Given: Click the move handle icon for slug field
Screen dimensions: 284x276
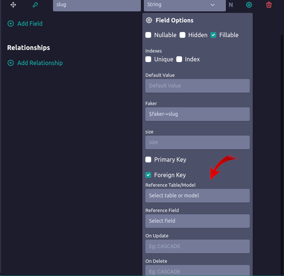Looking at the screenshot, I should tap(13, 5).
